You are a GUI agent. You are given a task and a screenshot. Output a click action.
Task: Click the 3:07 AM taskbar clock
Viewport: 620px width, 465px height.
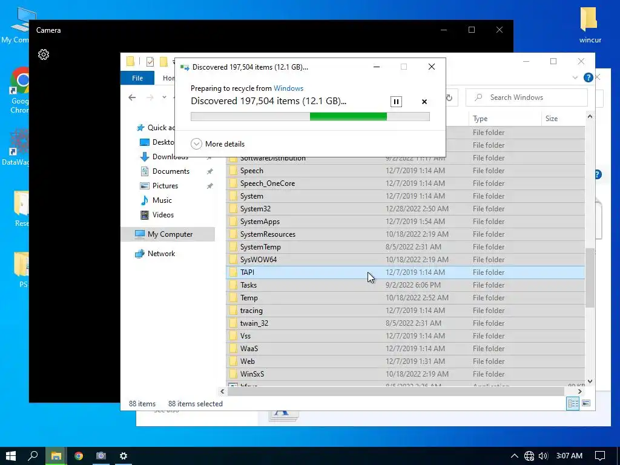point(569,456)
